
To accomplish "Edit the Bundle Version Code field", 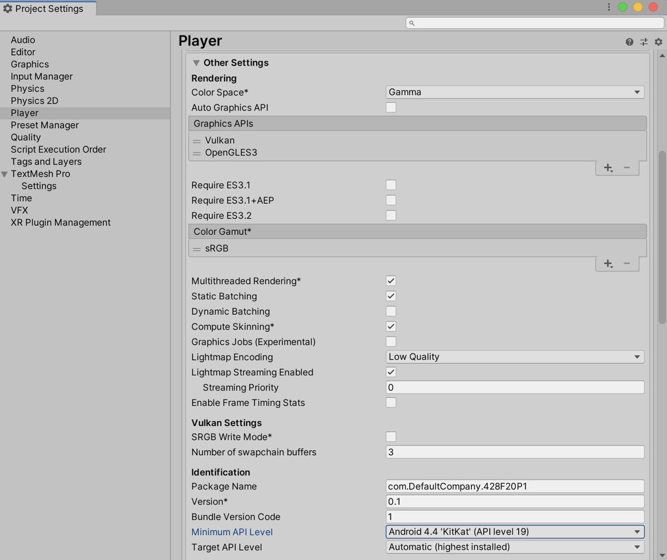I will point(515,517).
